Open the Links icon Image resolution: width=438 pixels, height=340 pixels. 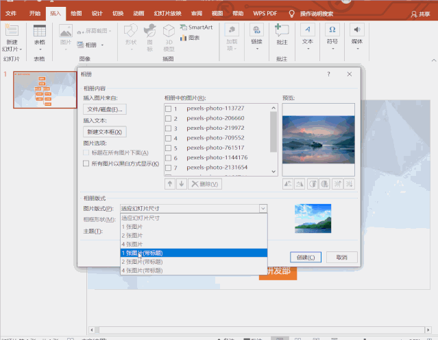(256, 30)
